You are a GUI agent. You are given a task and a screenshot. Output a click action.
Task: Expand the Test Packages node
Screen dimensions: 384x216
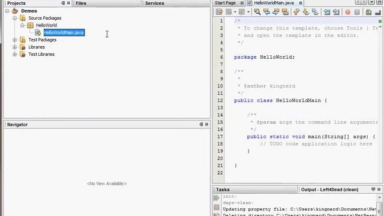tap(14, 40)
